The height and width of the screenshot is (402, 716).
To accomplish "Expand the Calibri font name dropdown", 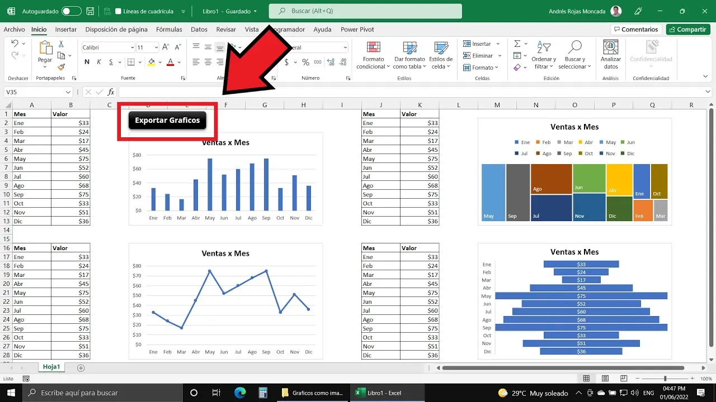I will click(132, 48).
